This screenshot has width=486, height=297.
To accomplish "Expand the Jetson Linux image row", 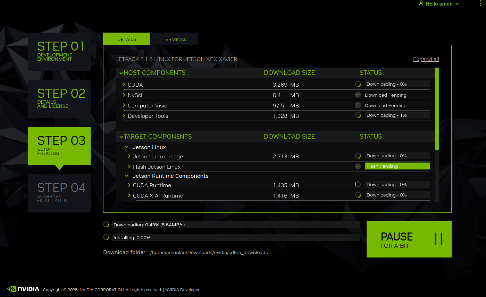I will (129, 156).
